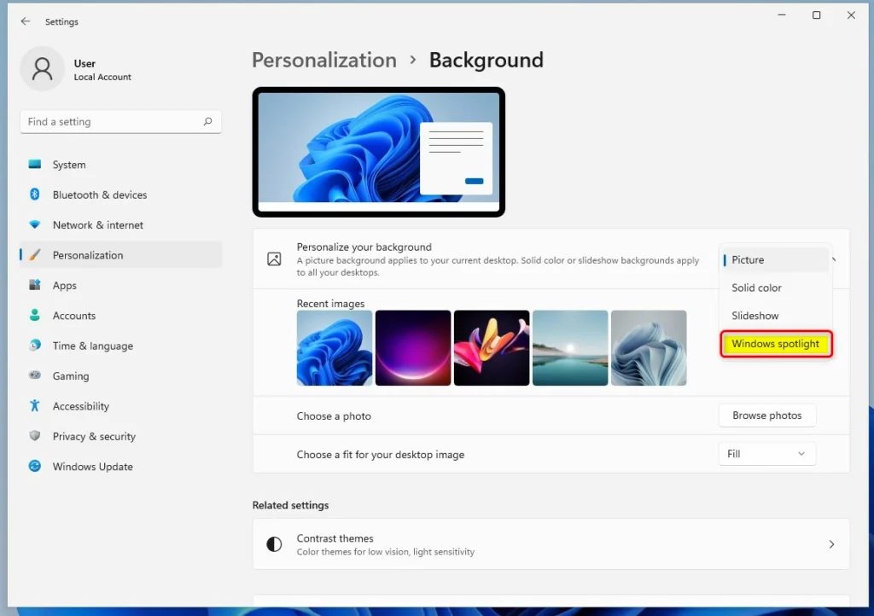Select Personalization in the sidebar
874x616 pixels.
coord(121,254)
